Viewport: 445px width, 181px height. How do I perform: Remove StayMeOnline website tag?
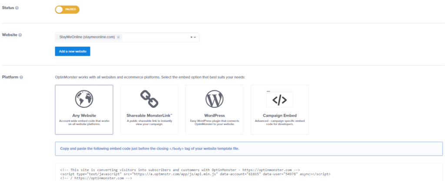coord(118,37)
